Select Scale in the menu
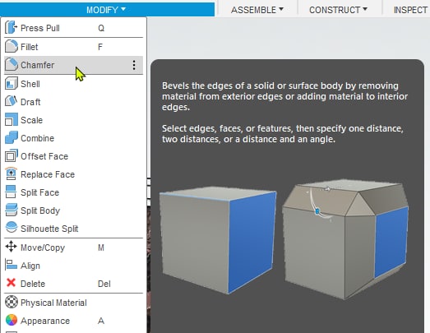430x333 pixels. (x=73, y=120)
